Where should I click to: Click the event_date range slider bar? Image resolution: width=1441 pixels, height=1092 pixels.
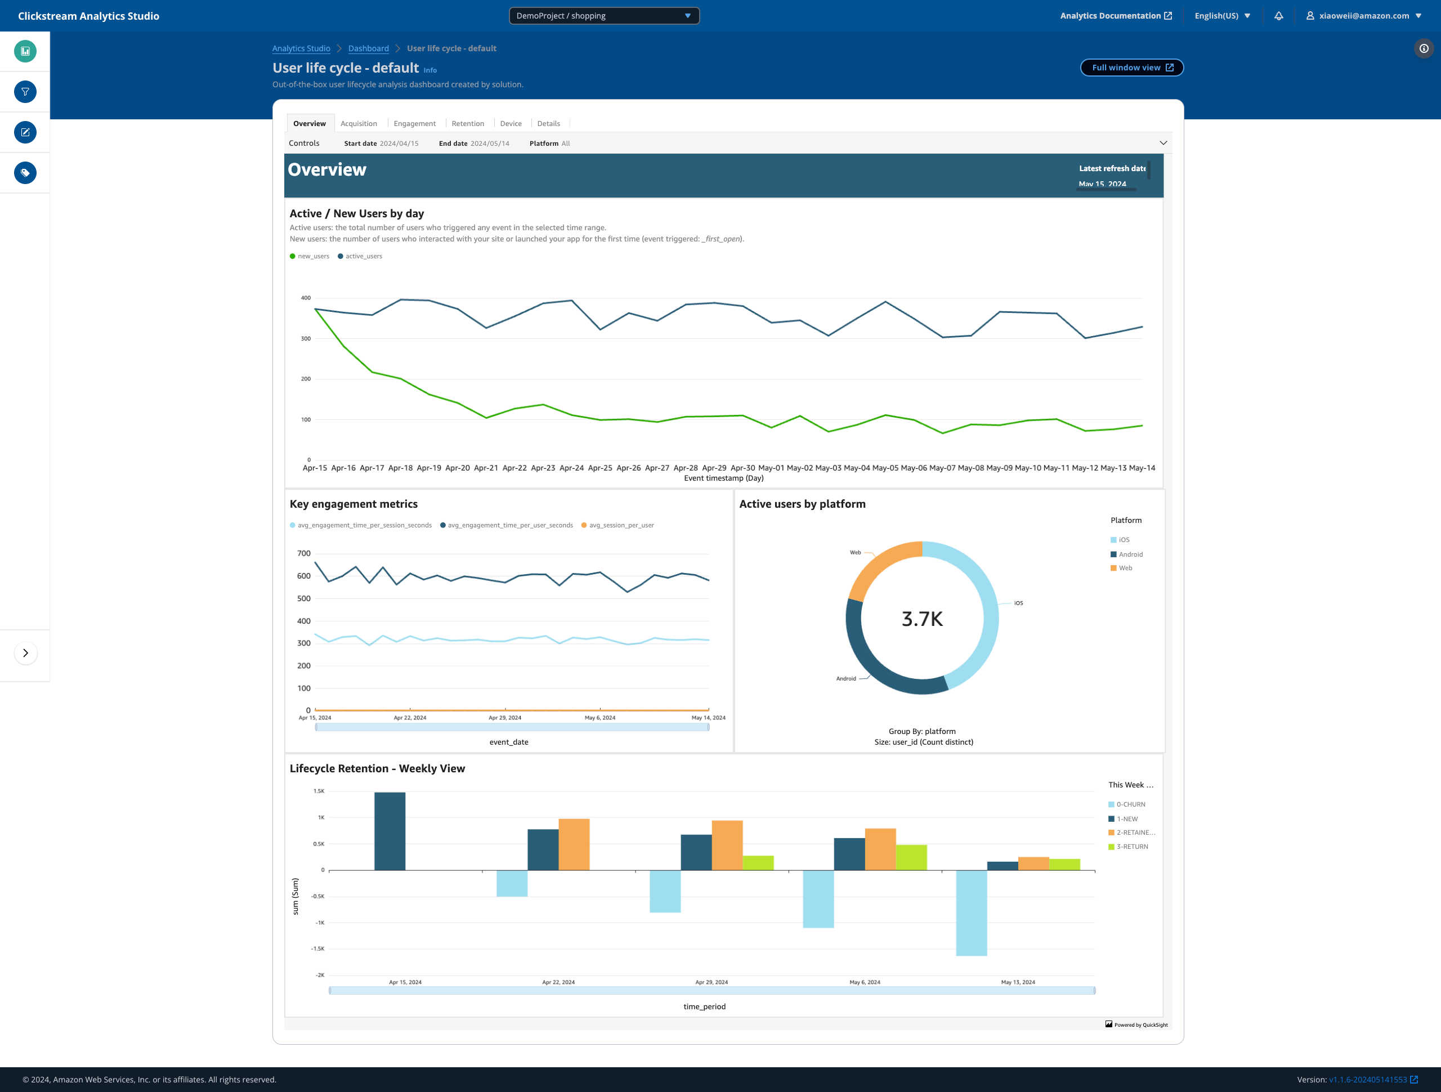(x=512, y=727)
